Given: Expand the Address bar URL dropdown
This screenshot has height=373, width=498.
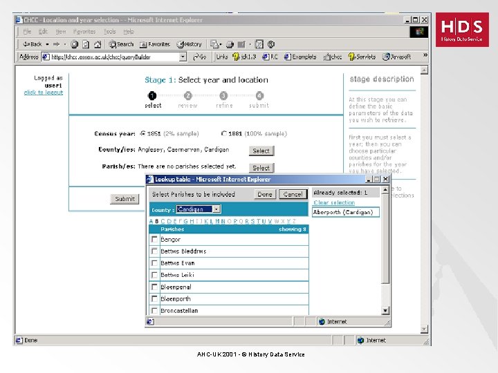Looking at the screenshot, I should click(x=183, y=57).
